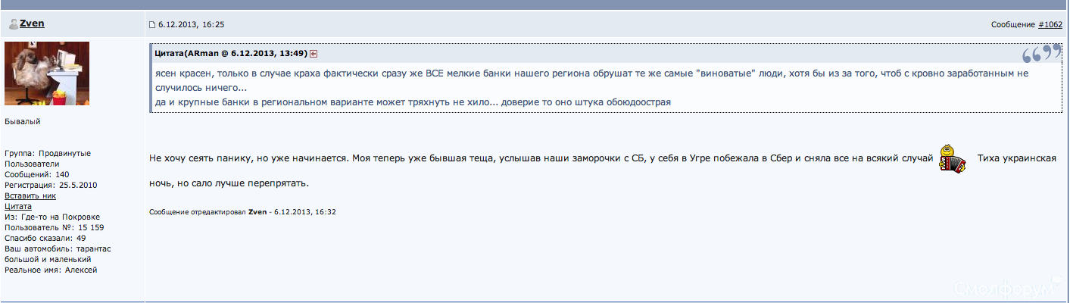Select the rank label "Бывалый"

coord(23,121)
